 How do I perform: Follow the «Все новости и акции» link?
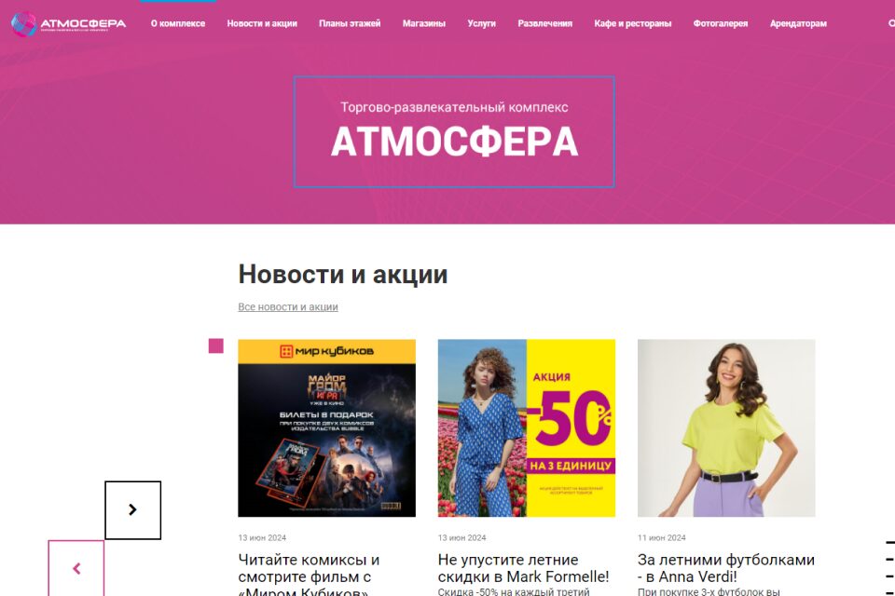[x=288, y=306]
